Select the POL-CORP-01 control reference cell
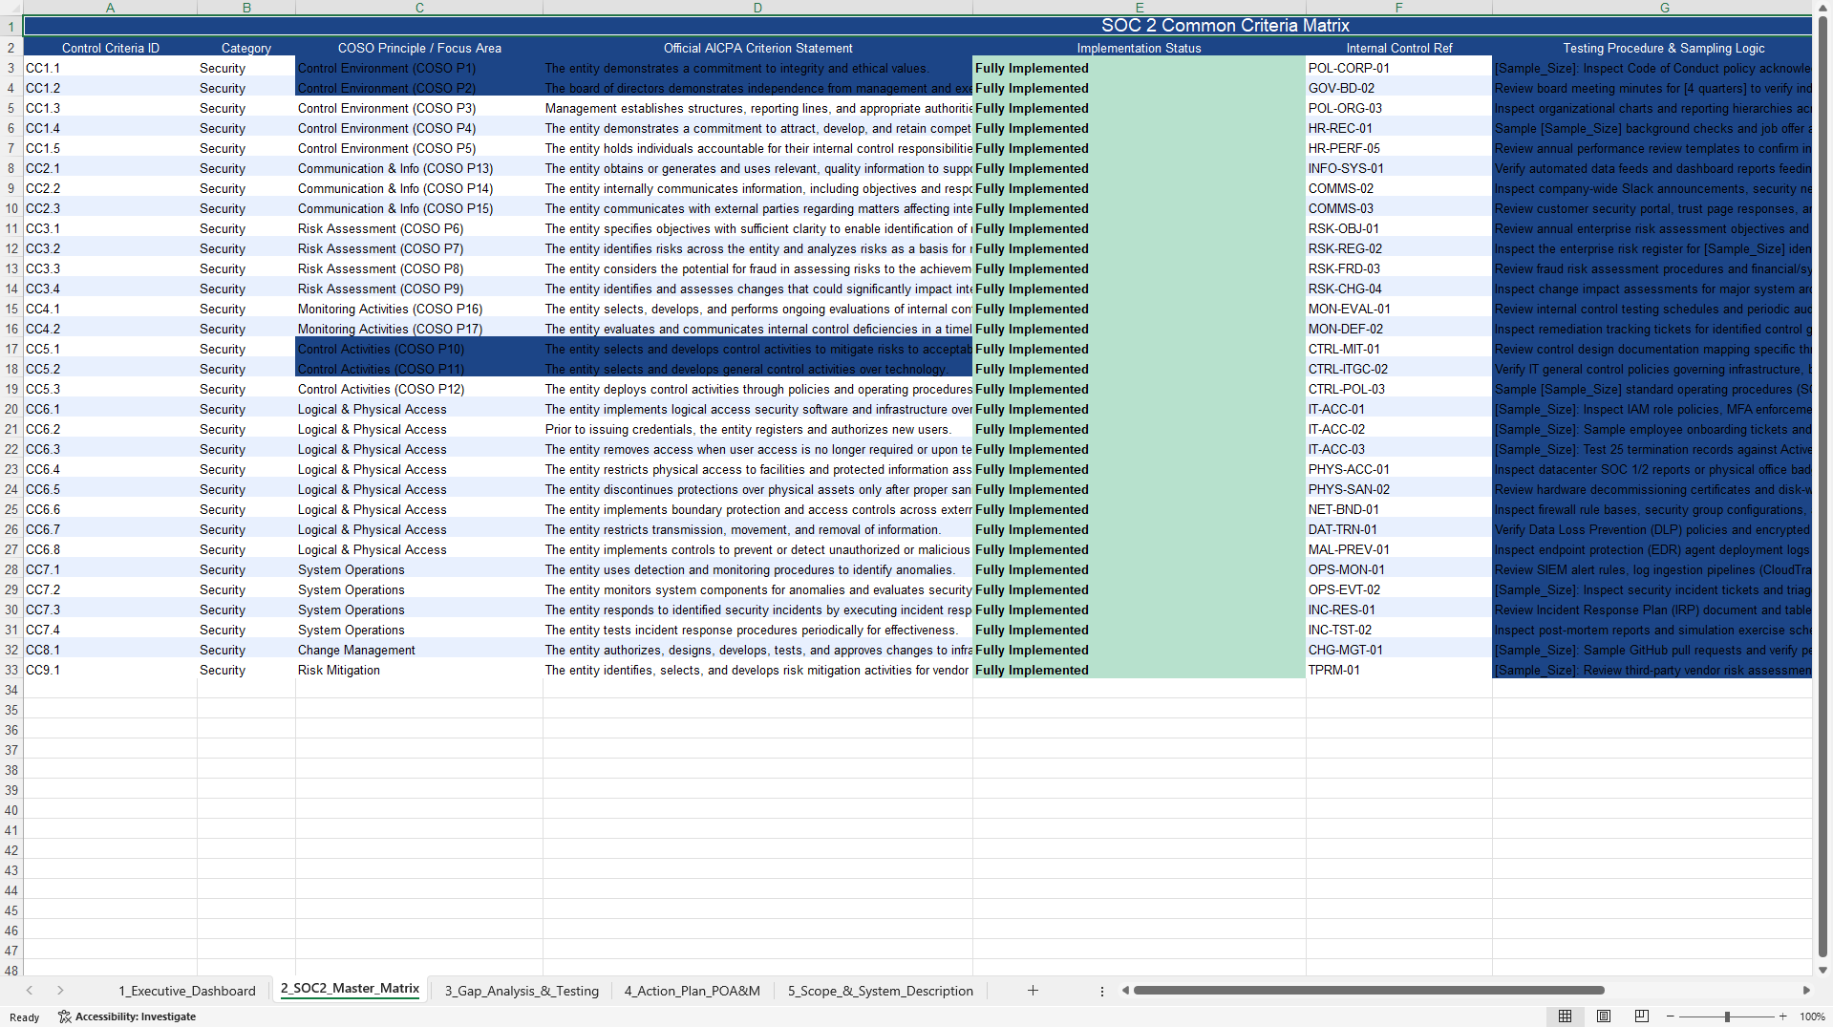Viewport: 1833px width, 1027px height. click(x=1398, y=68)
